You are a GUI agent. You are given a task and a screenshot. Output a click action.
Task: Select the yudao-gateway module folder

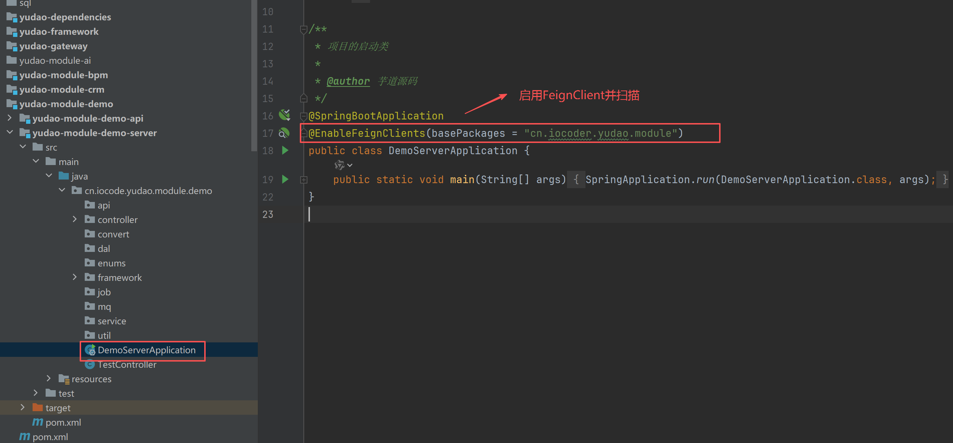(x=53, y=46)
